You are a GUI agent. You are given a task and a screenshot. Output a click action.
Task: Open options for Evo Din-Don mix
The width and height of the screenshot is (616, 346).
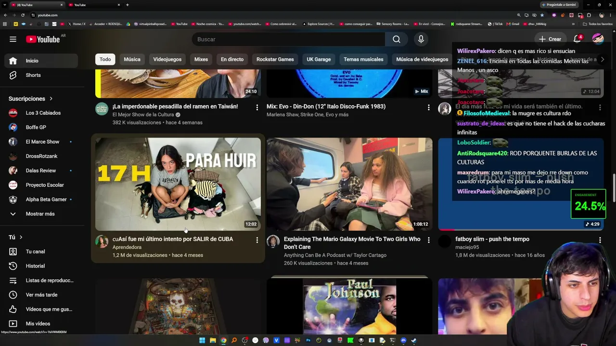point(428,107)
